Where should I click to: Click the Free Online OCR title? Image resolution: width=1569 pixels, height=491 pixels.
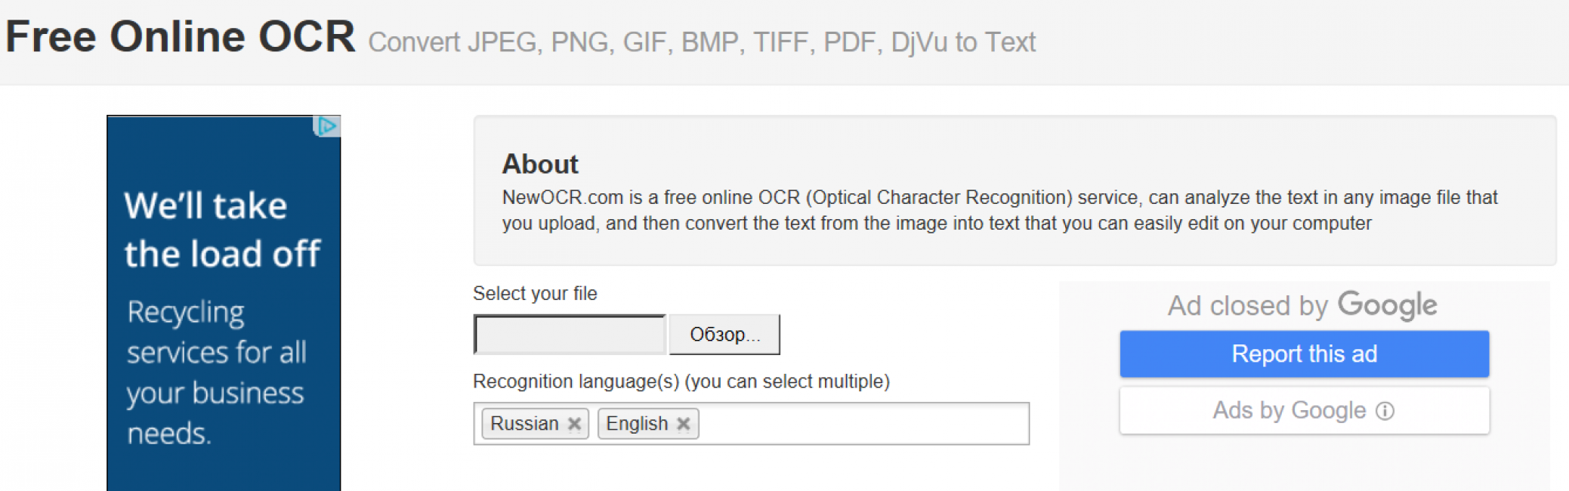pyautogui.click(x=180, y=36)
